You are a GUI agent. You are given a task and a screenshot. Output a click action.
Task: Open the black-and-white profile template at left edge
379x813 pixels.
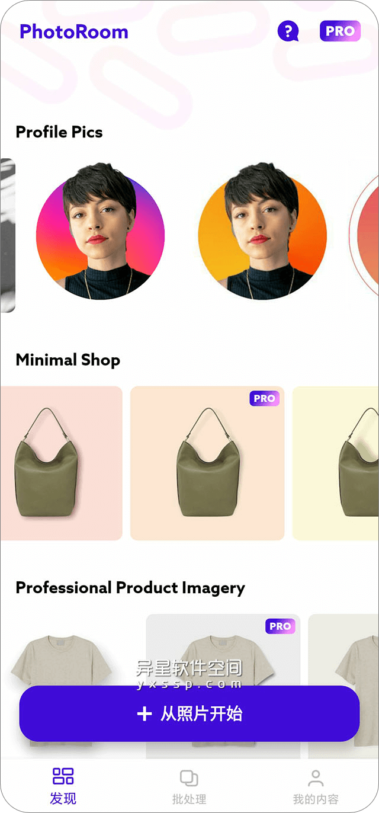[x=8, y=235]
